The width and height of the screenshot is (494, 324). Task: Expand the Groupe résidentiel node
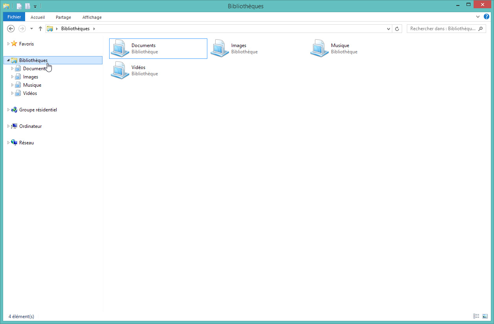coord(8,110)
